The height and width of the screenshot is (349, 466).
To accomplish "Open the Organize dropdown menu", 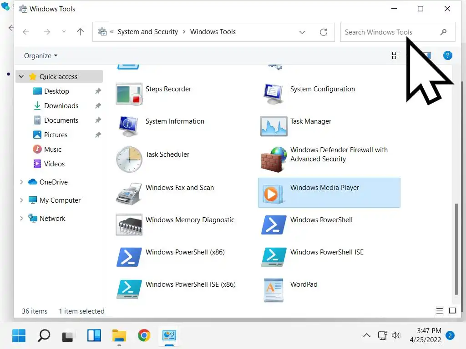I will 41,56.
